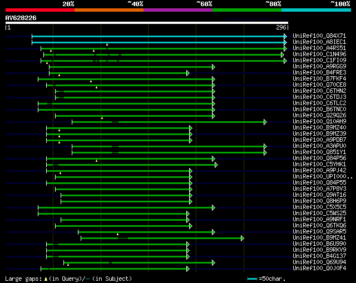Select the UniRef100_C6TDJ3 hit name
The image size is (356, 283).
tap(319, 97)
